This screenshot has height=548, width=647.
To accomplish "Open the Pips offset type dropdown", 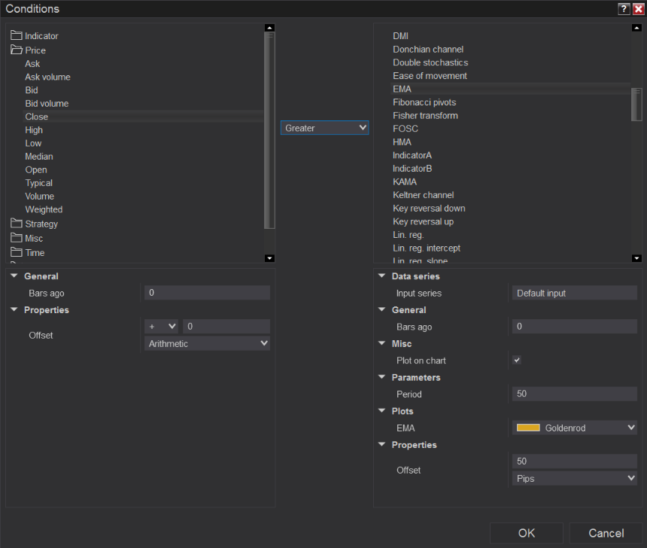I will (574, 478).
